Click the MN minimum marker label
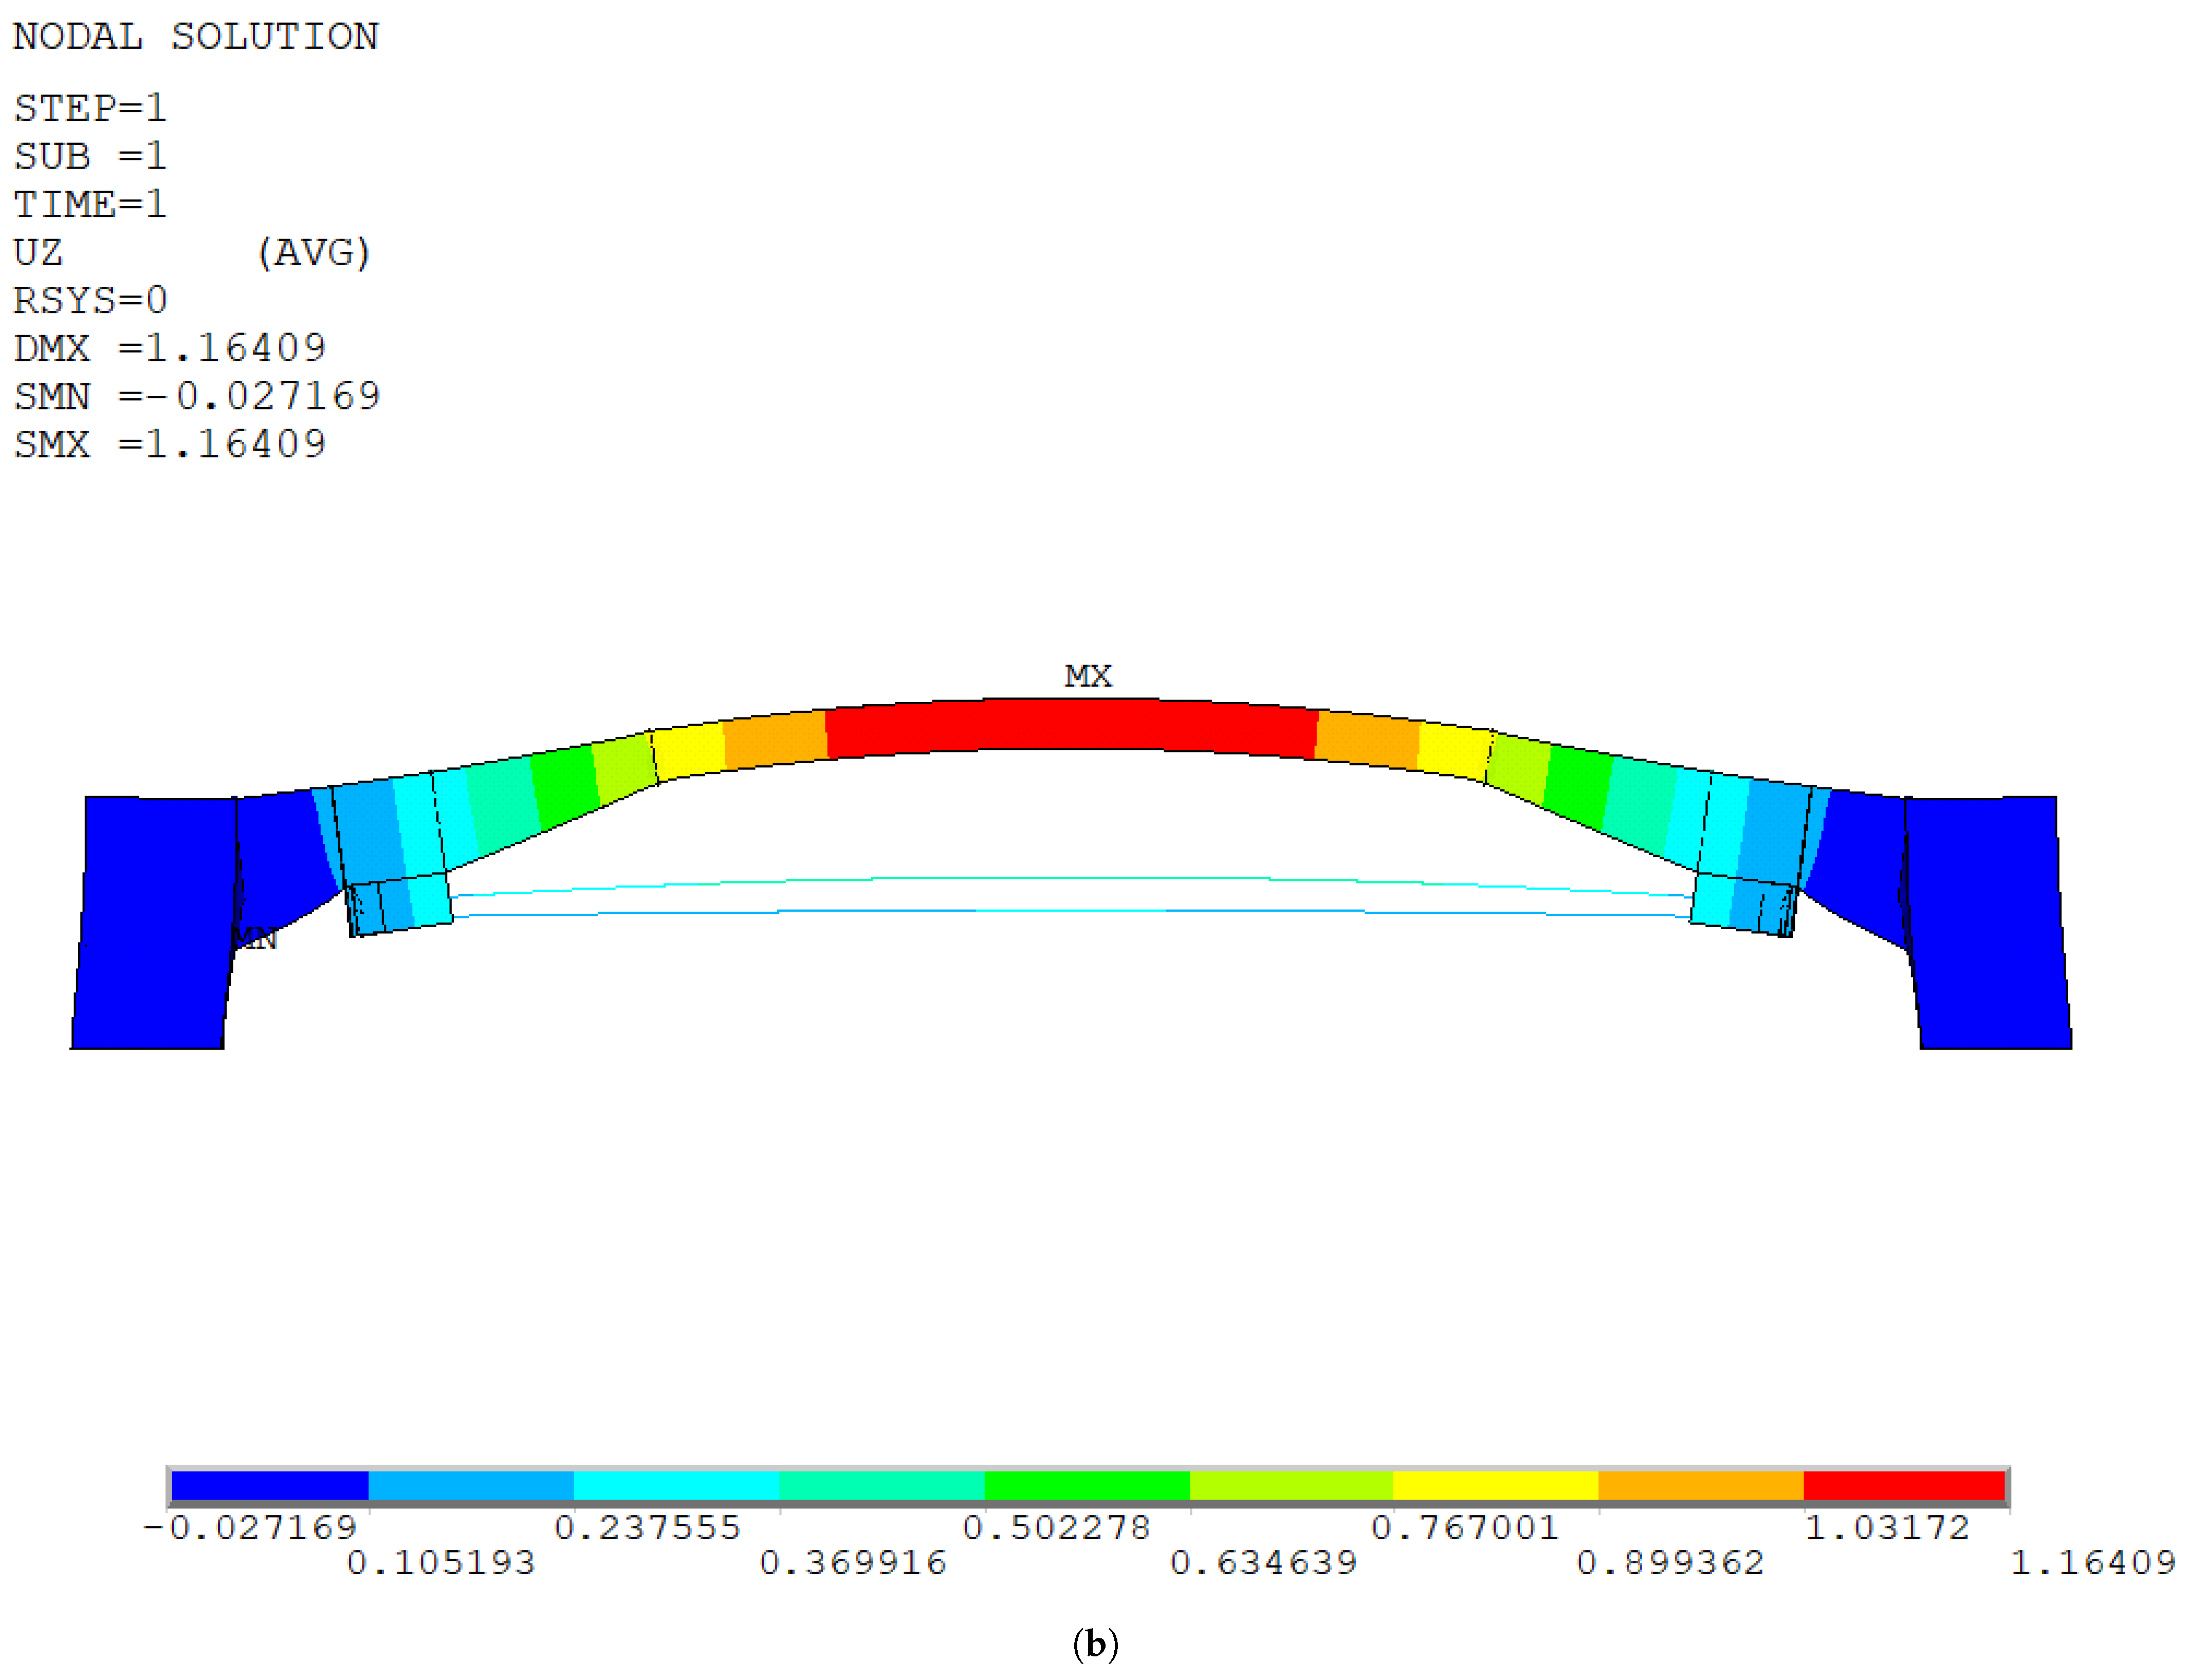Screen dimensions: 2189x1680 (256, 938)
